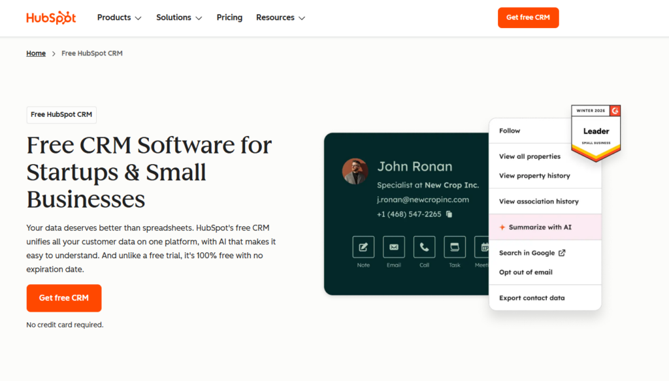
Task: Click the Free HubSpot CRM breadcrumb text
Action: point(91,54)
